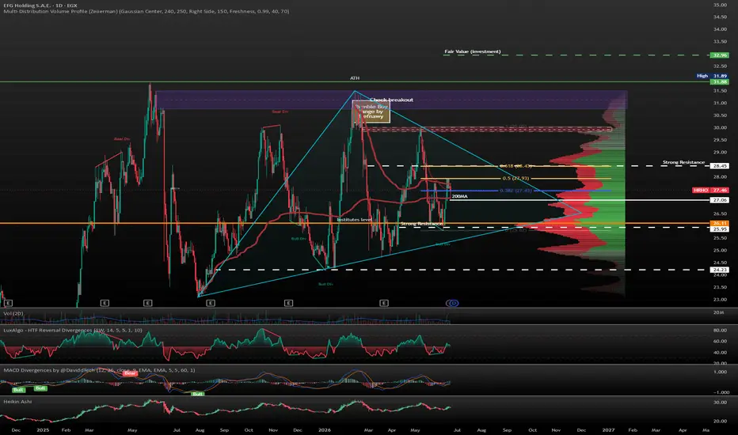
Task: Select the Strong Resistance 28.45 line label
Action: click(x=683, y=162)
